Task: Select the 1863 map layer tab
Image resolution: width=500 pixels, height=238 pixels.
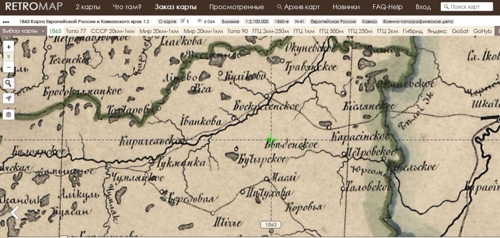Action: (55, 31)
